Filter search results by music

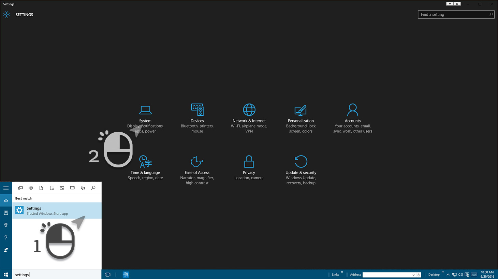coord(83,188)
